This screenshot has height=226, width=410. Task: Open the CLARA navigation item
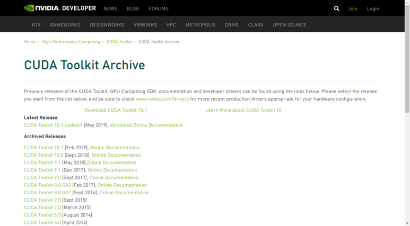tap(256, 25)
